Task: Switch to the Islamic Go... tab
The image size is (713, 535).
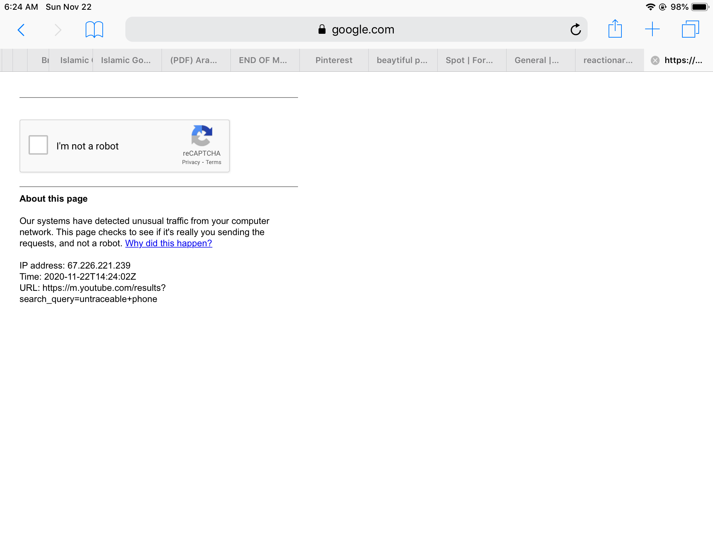Action: pos(127,60)
